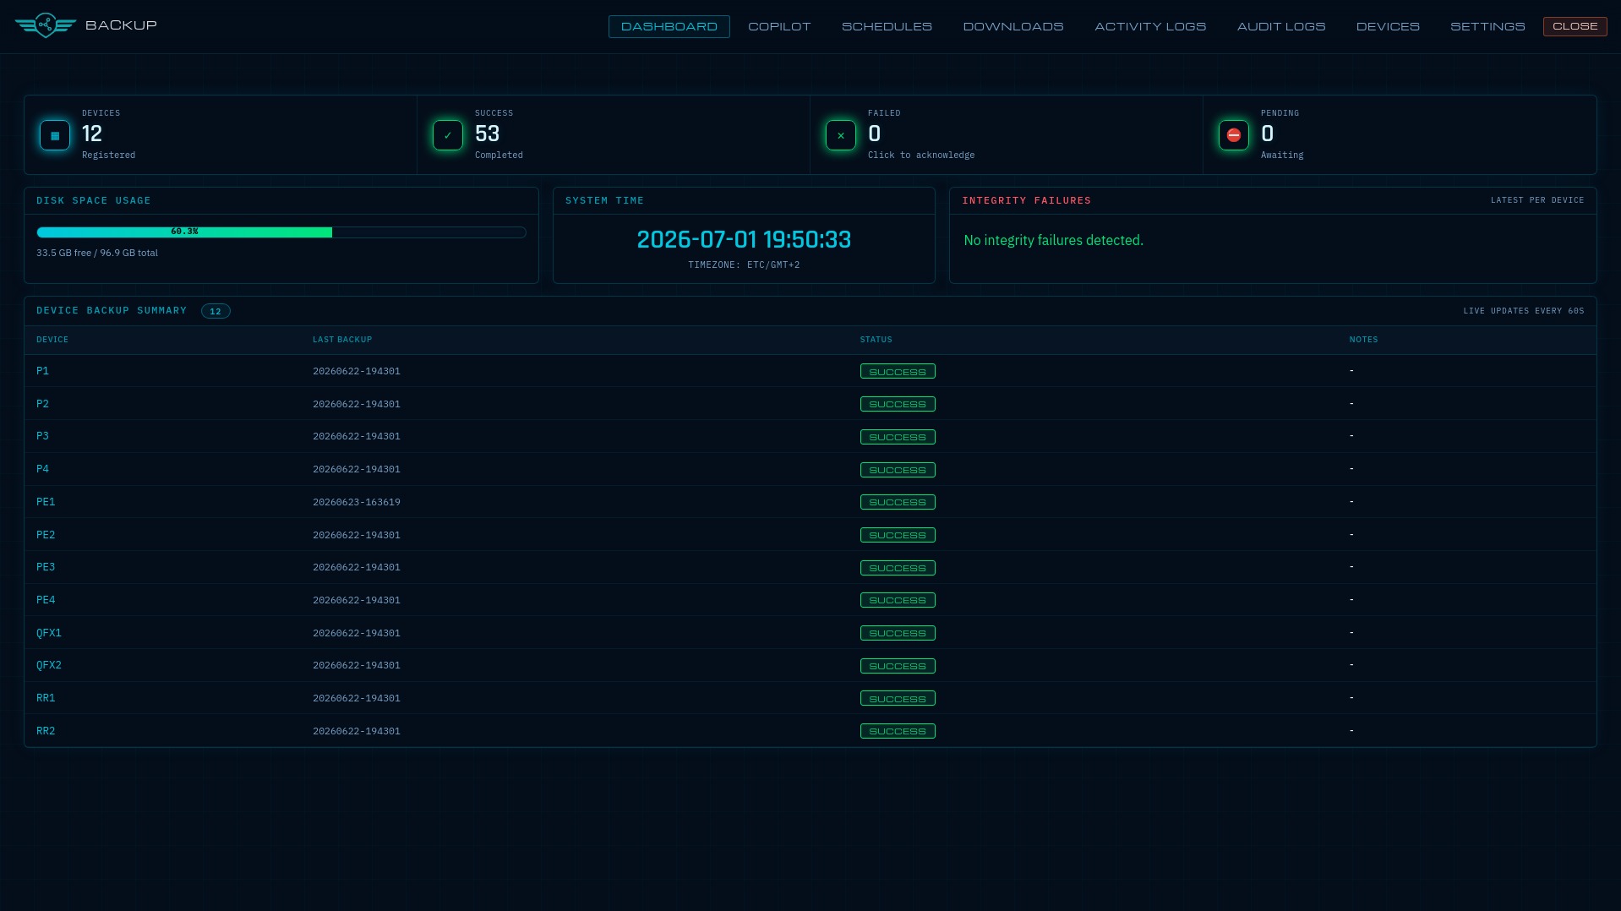The image size is (1621, 911).
Task: Click the SUCCESS badge for P3
Action: [x=898, y=437]
